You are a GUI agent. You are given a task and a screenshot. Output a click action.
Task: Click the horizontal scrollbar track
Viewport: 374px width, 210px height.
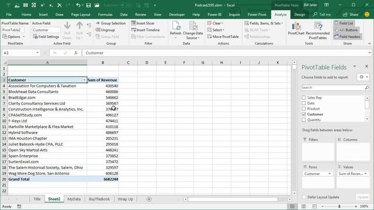point(233,199)
